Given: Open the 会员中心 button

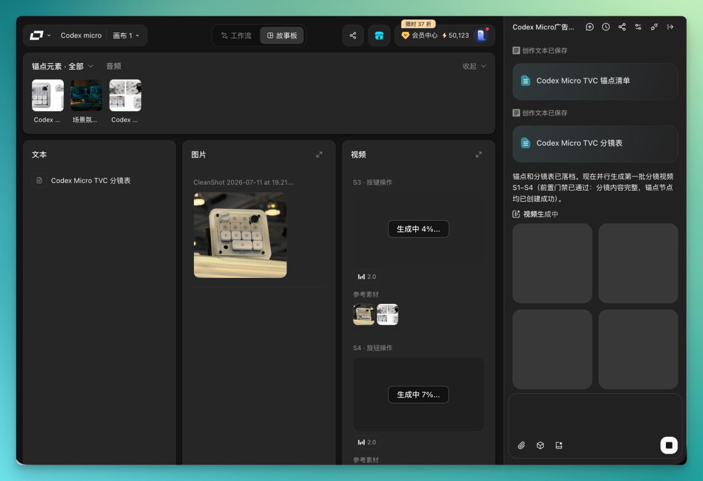Looking at the screenshot, I should tap(419, 35).
